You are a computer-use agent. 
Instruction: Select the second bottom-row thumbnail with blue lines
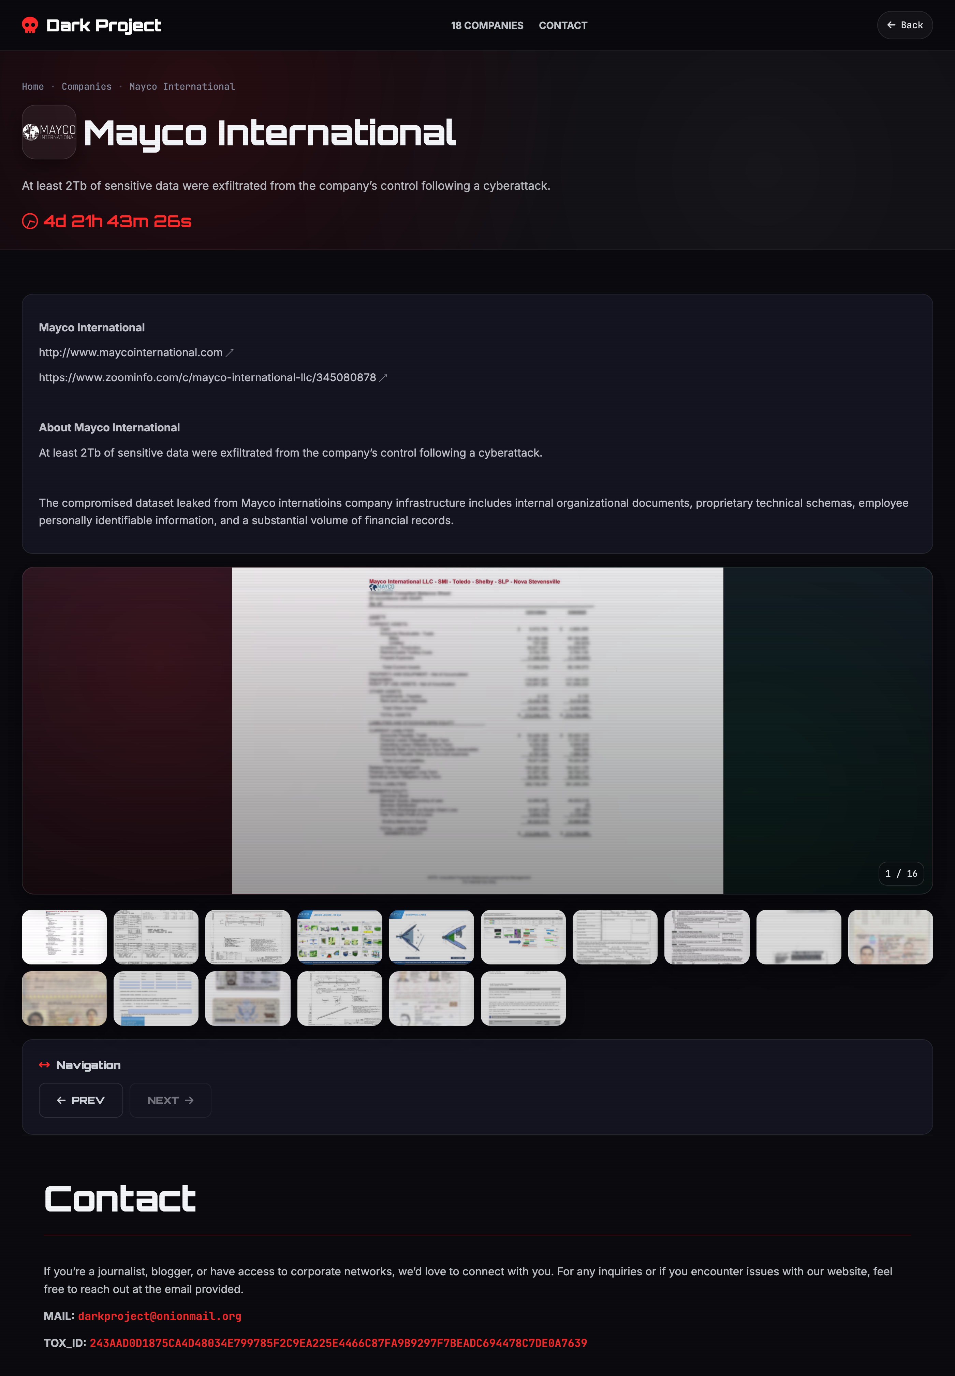156,999
